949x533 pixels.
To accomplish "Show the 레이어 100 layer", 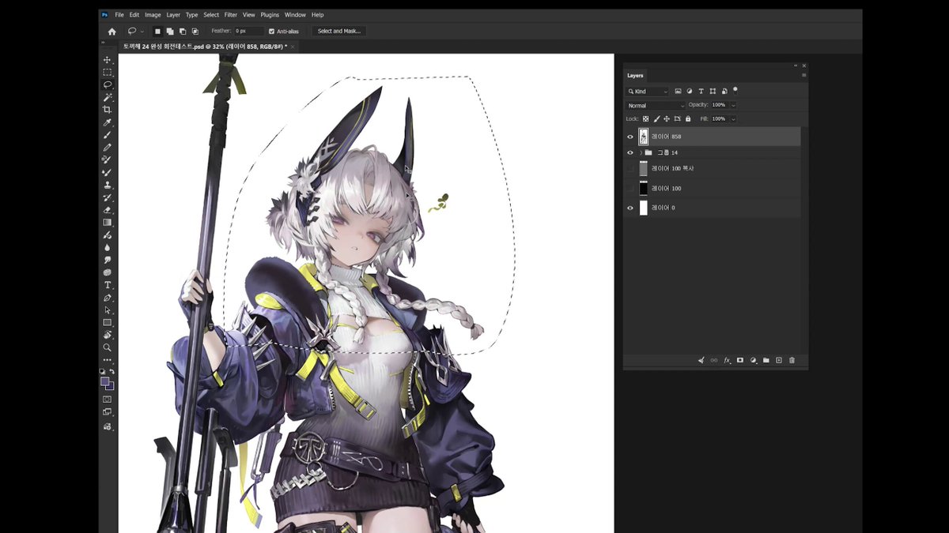I will coord(630,189).
